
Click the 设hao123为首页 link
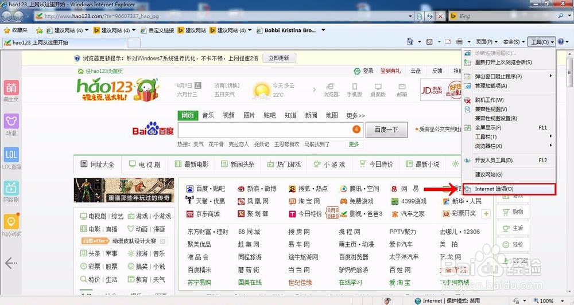[100, 71]
